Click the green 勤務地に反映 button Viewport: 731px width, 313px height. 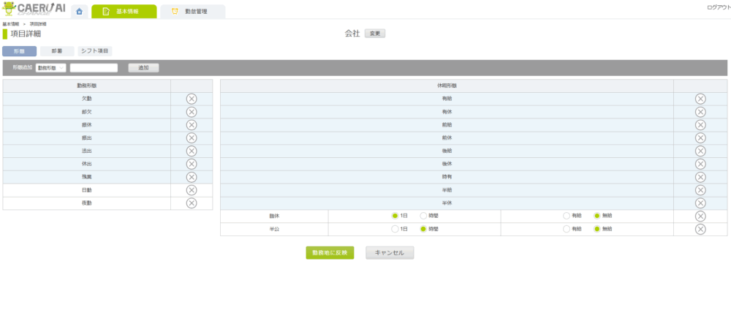330,252
